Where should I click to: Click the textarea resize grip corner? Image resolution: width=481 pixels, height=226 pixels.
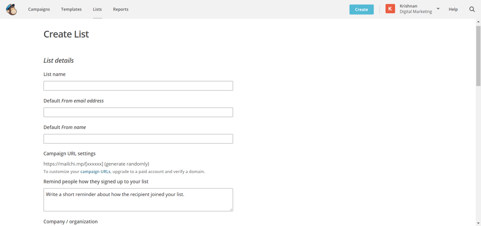pos(231,209)
